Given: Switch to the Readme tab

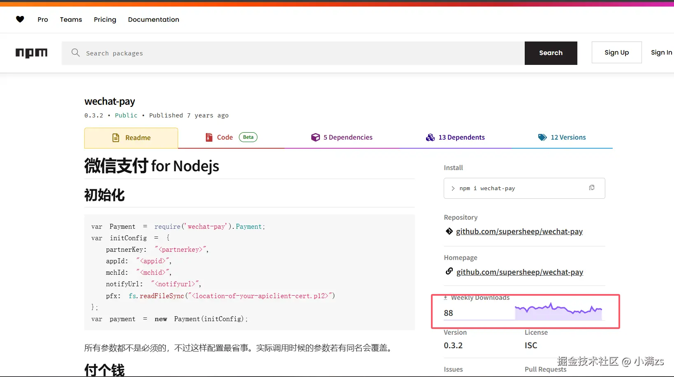Looking at the screenshot, I should click(x=131, y=138).
